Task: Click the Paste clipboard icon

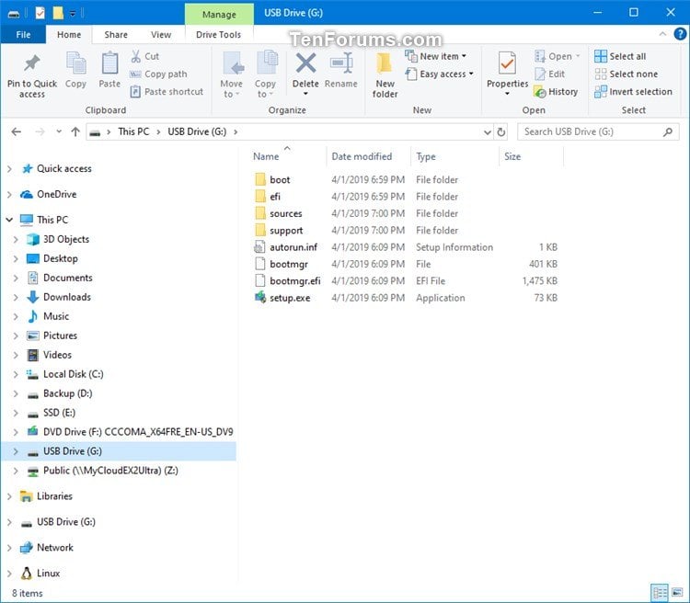Action: [109, 63]
